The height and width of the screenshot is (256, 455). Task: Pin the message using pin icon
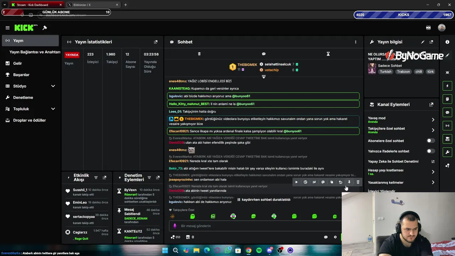(x=349, y=182)
